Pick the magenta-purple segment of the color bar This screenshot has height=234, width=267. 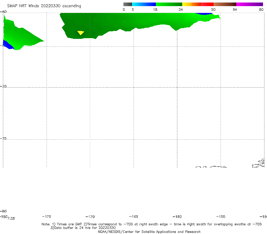click(x=250, y=4)
